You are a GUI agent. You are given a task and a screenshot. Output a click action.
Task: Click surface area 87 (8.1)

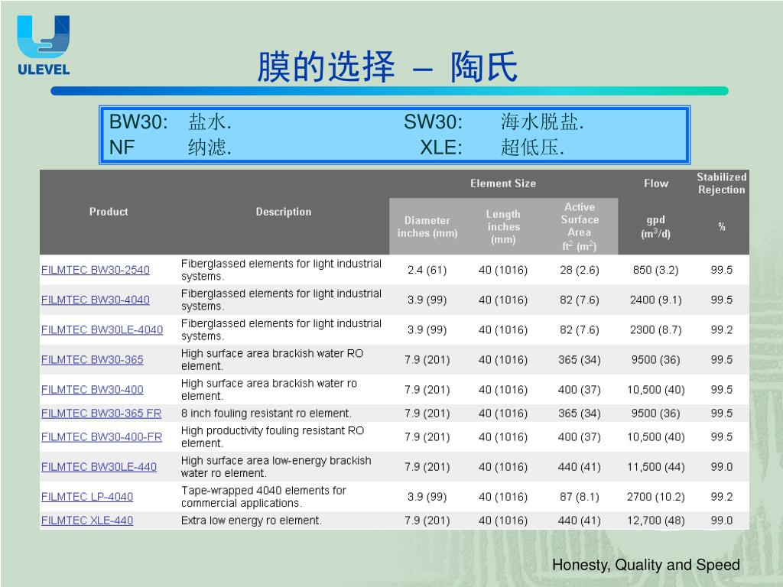580,497
